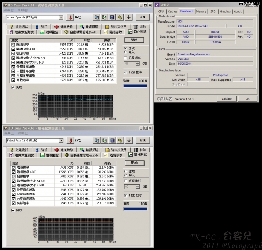Open drive dropdown in bottom HD Tune window
Image resolution: width=262 pixels, height=250 pixels.
(61, 140)
